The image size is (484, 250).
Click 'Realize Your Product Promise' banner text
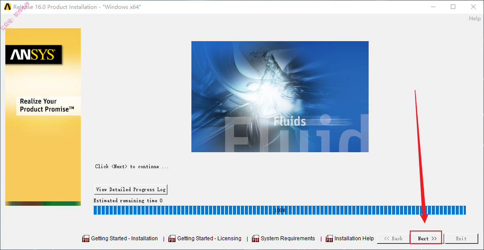coord(47,105)
